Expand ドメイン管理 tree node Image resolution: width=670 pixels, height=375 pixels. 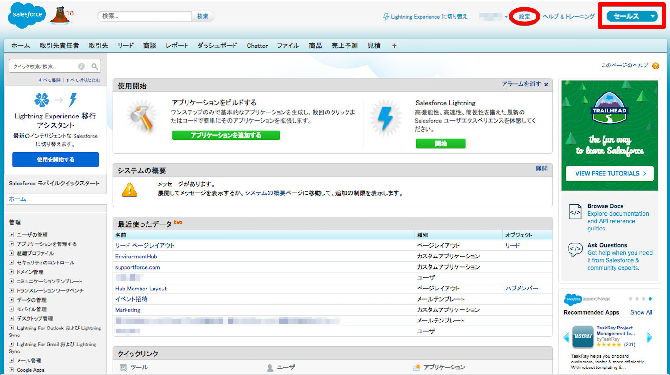tap(12, 272)
